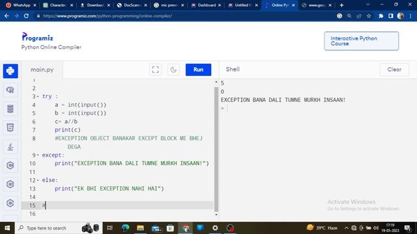The width and height of the screenshot is (417, 234).
Task: Open the weather 39°C Haze widget
Action: click(322, 228)
